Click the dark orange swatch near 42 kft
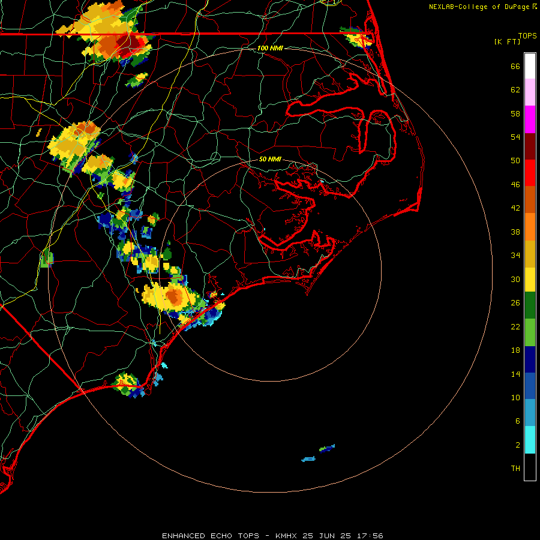 [530, 199]
